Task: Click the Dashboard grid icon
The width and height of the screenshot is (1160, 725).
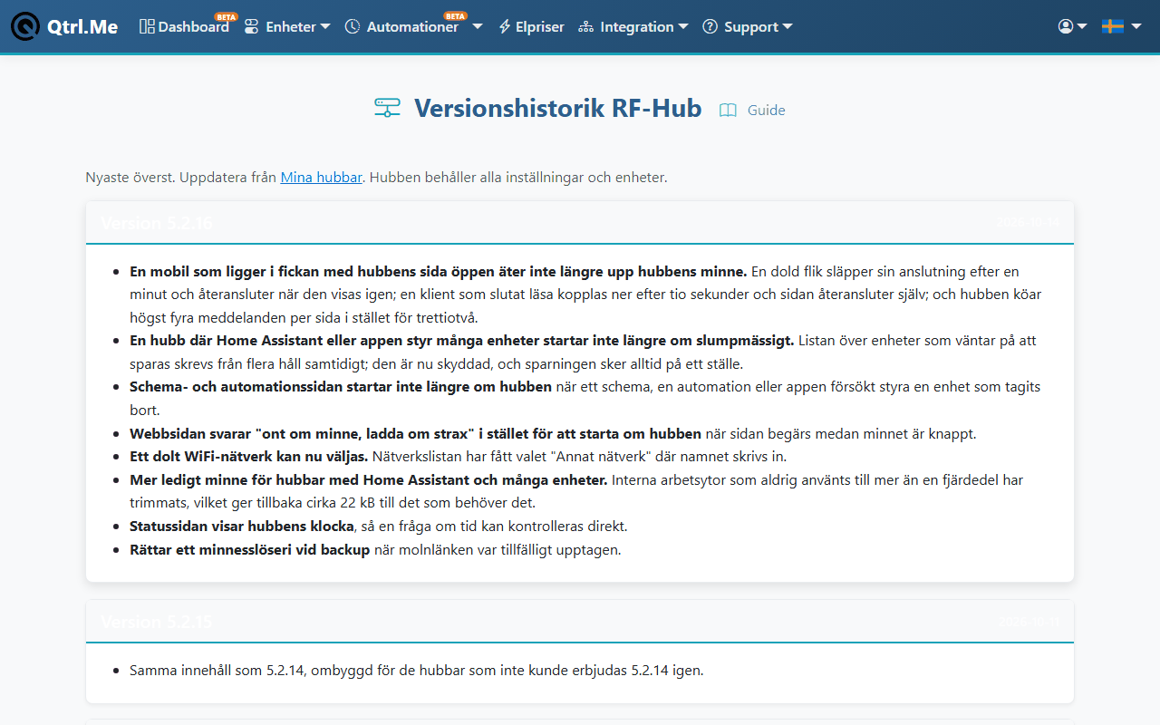Action: point(147,27)
